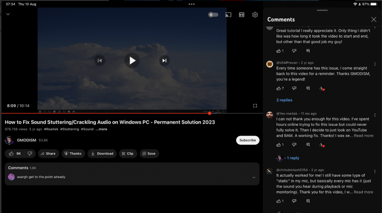382x213 pixels.
Task: Minimize player with down chevron
Action: coord(8,14)
